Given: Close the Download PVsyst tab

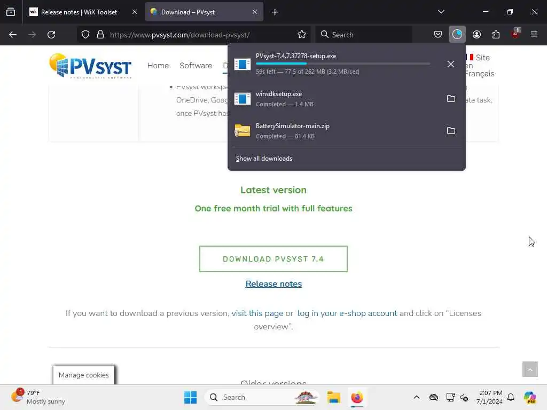Looking at the screenshot, I should (255, 12).
